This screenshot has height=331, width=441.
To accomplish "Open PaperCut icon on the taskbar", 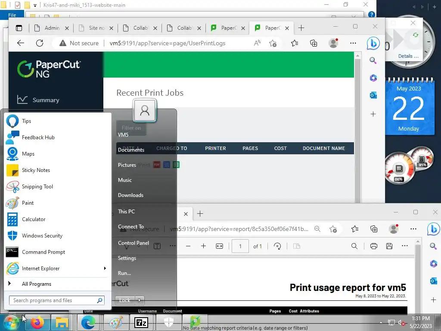I will [195, 322].
